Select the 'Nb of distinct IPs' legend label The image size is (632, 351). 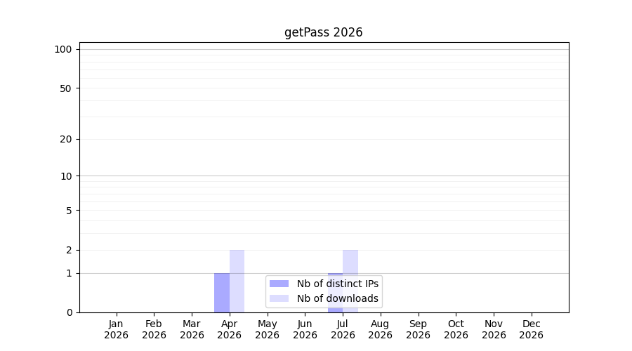[338, 284]
